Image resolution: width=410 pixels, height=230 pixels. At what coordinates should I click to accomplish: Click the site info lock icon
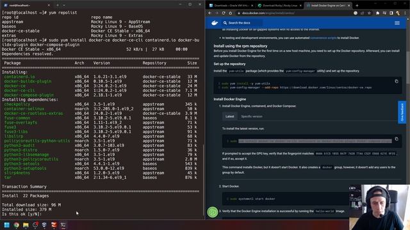[238, 13]
